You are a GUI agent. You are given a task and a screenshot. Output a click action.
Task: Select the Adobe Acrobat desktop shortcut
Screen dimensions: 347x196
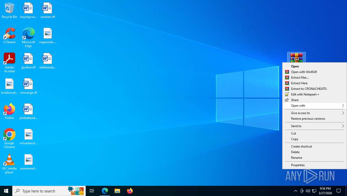tap(9, 63)
